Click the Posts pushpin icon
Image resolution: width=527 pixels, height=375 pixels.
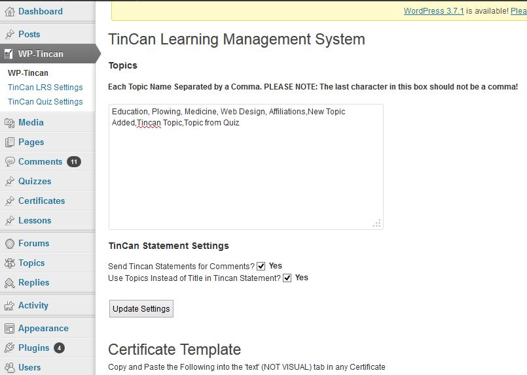coord(10,34)
